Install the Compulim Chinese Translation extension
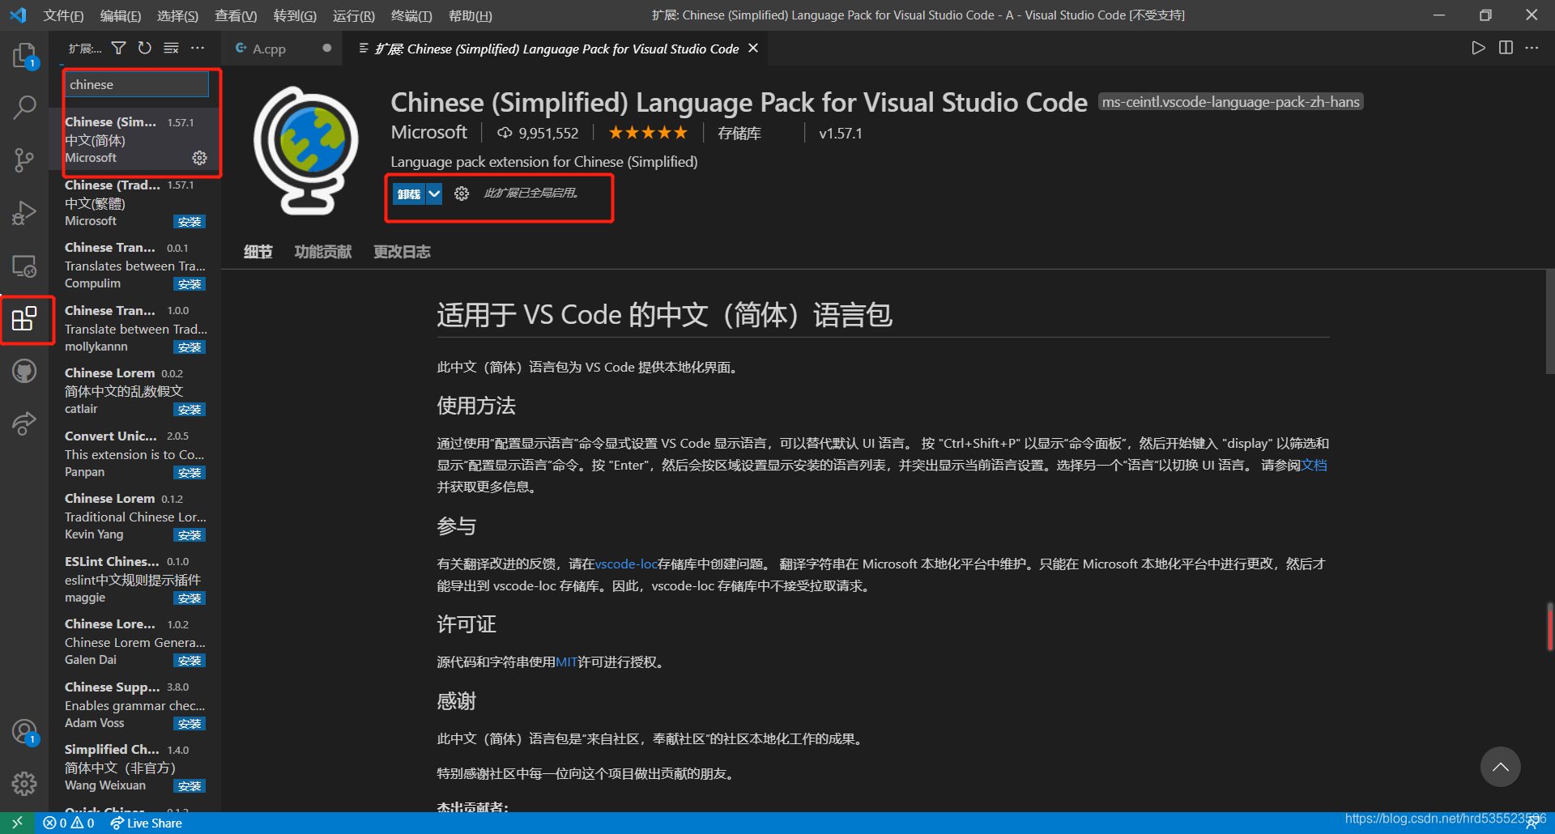The height and width of the screenshot is (834, 1555). (190, 284)
